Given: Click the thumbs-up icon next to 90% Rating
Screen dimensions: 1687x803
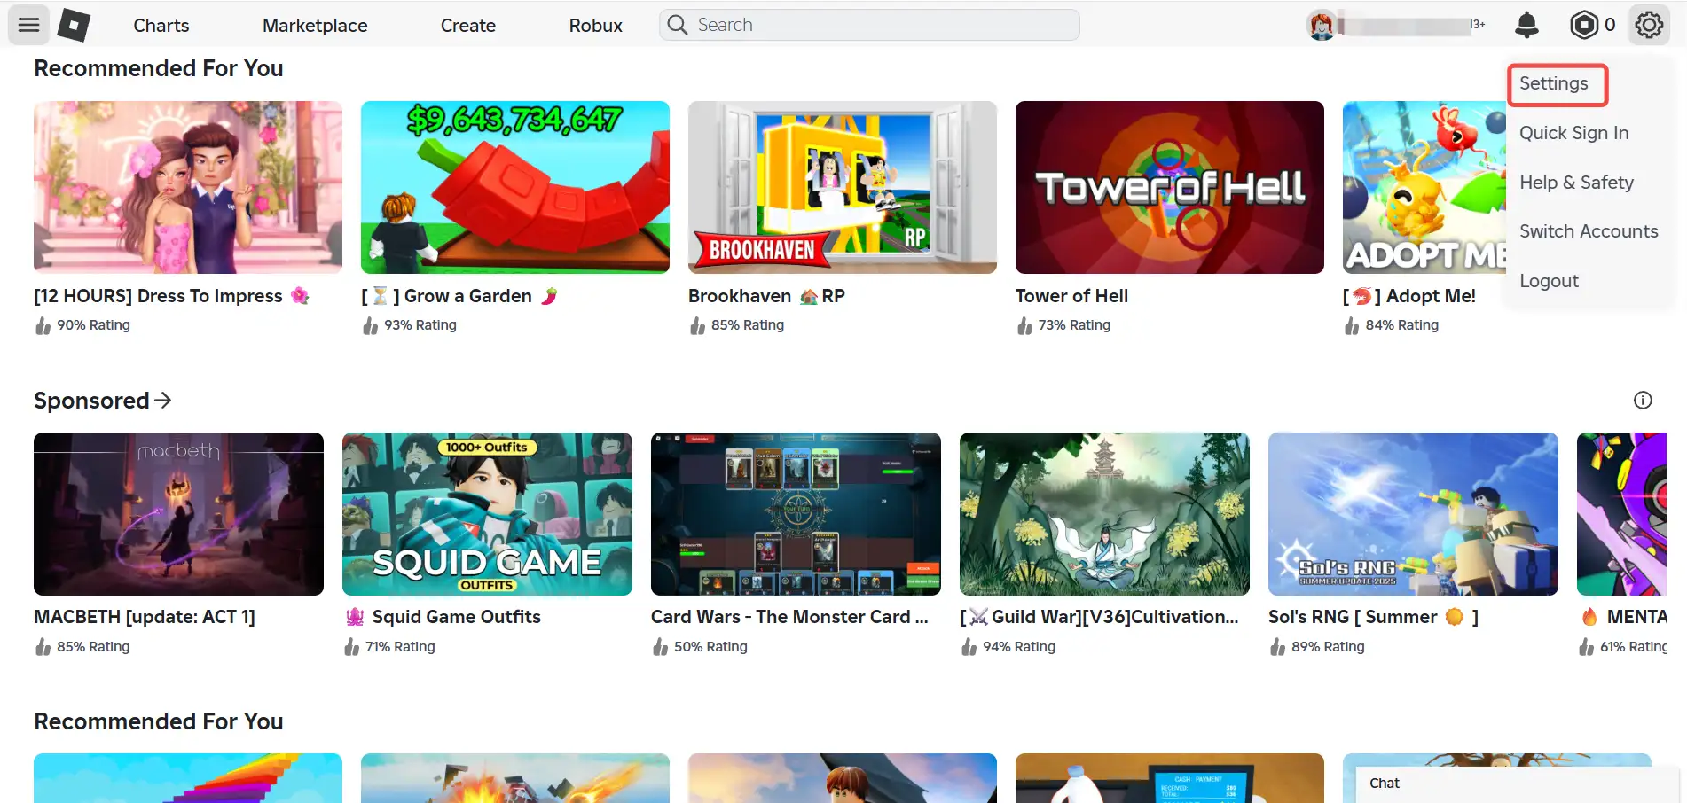Looking at the screenshot, I should [x=43, y=325].
